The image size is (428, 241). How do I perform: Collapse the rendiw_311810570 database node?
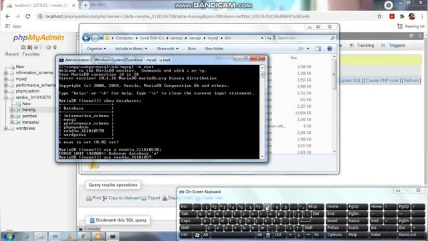click(x=6, y=98)
